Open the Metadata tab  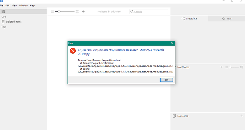189,18
